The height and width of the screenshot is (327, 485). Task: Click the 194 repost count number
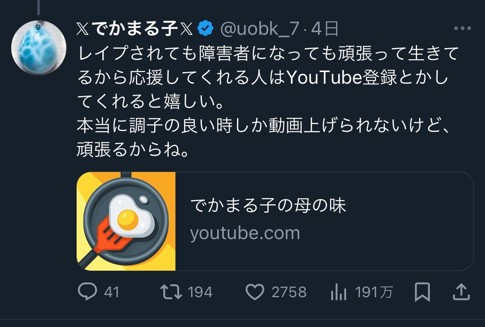(200, 292)
